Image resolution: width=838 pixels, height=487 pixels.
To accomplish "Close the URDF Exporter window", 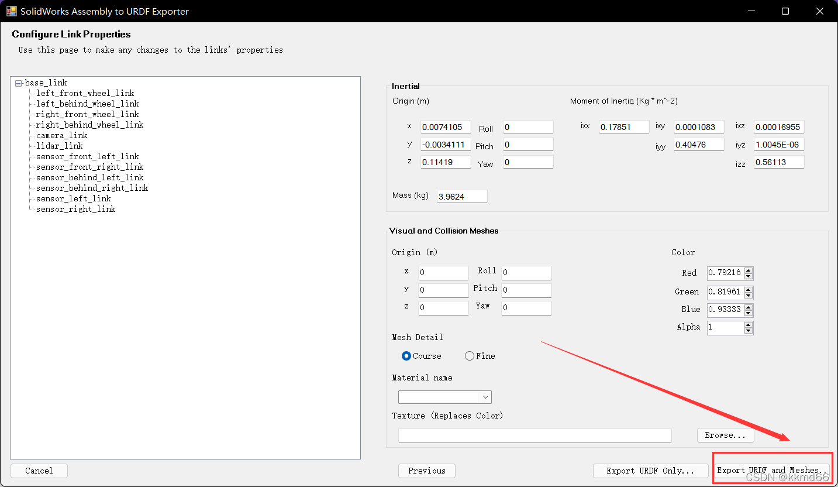I will 820,11.
